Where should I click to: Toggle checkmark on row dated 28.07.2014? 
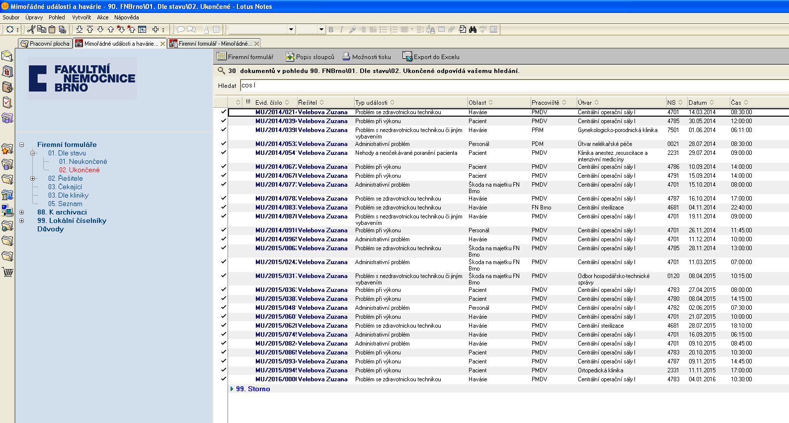(224, 143)
